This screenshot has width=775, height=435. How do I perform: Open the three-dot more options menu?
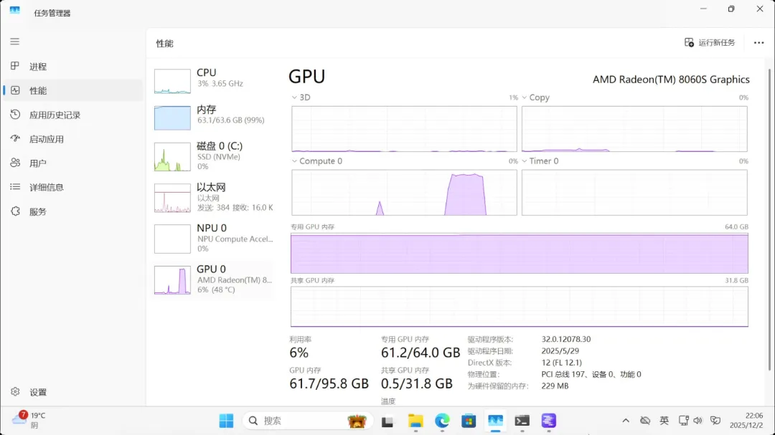point(758,43)
